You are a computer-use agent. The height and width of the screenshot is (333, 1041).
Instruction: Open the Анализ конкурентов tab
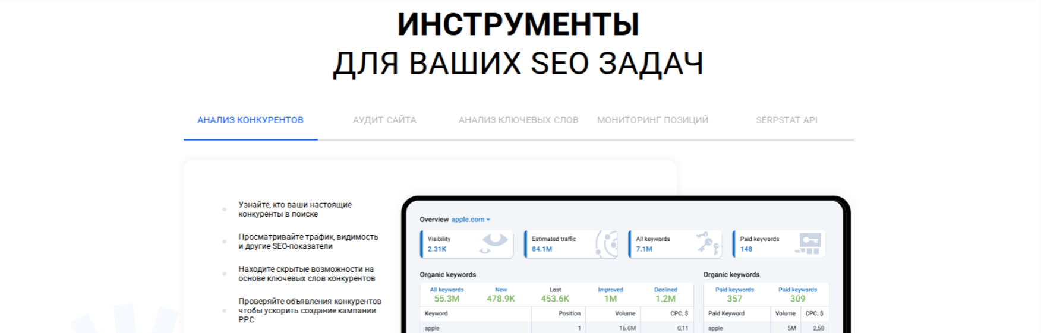click(250, 120)
